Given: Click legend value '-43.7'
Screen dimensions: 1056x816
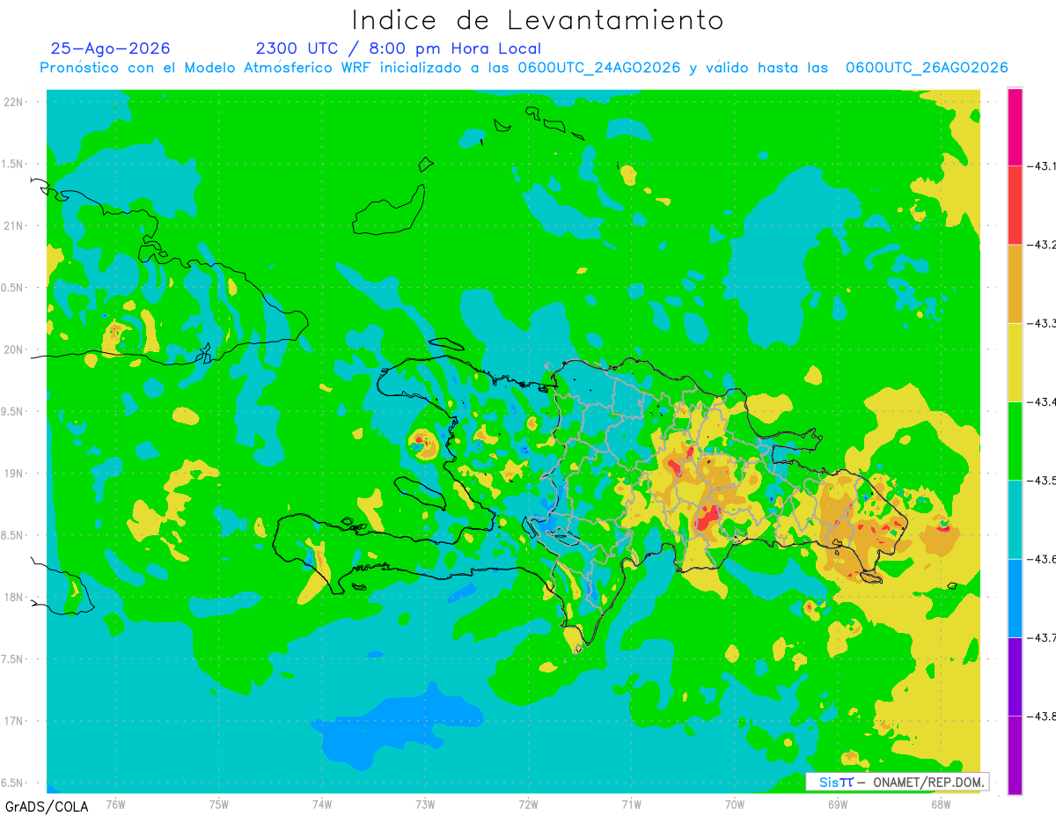Looking at the screenshot, I should 1041,637.
